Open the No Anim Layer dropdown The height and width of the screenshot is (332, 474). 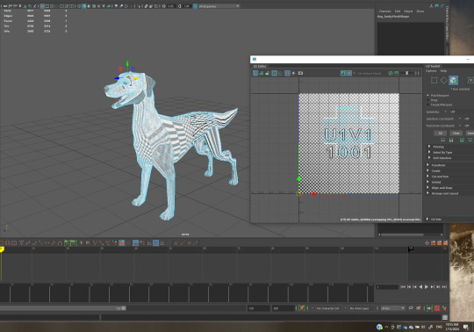pos(360,308)
